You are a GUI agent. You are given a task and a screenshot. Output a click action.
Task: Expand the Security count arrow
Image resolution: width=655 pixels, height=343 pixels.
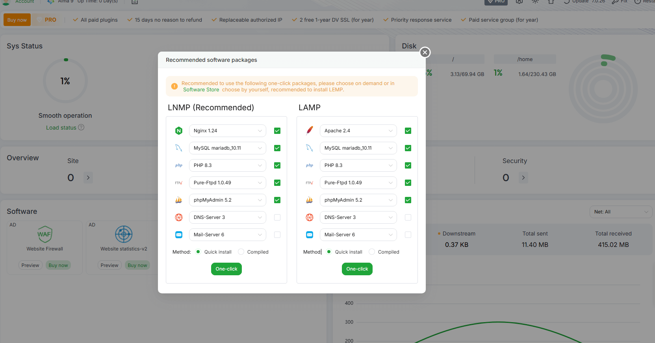pos(523,178)
